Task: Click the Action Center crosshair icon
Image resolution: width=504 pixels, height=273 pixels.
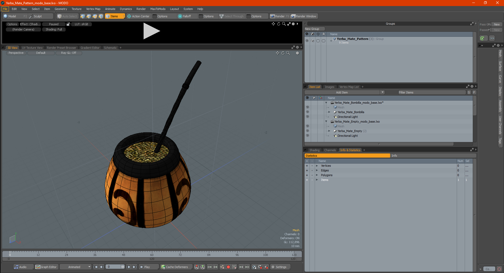Action: [129, 16]
